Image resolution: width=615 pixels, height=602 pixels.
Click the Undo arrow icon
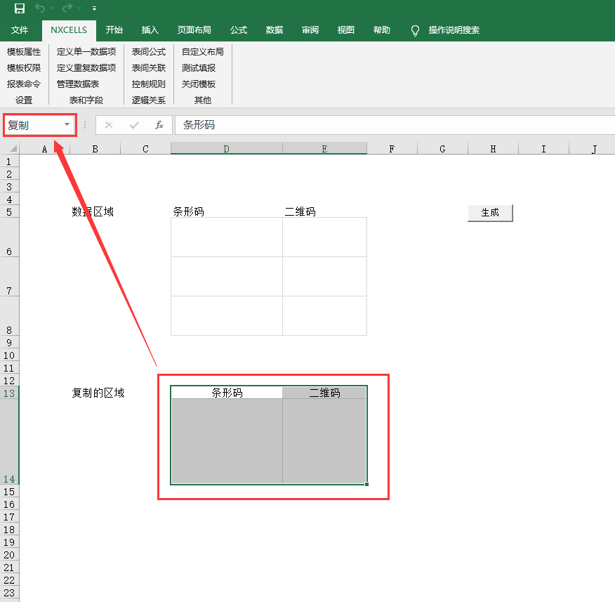point(41,8)
